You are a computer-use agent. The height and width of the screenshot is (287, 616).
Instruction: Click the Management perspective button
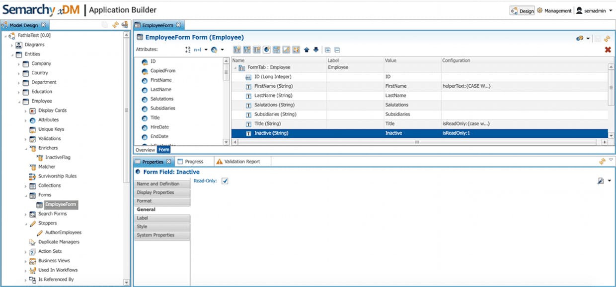click(x=554, y=11)
